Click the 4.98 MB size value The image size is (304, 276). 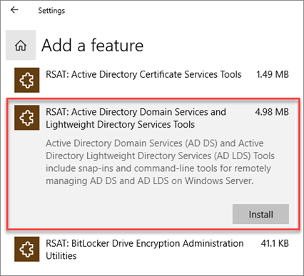click(x=272, y=112)
